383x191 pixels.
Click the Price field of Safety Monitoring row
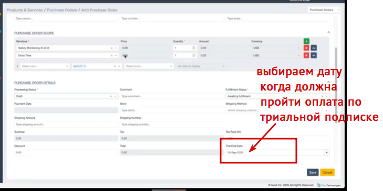[146, 48]
